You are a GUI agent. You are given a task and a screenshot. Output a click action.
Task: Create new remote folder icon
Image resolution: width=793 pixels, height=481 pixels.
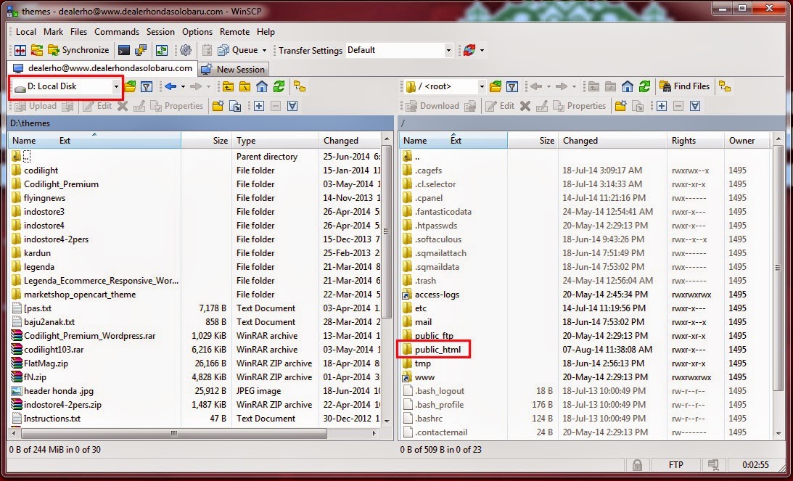(620, 106)
